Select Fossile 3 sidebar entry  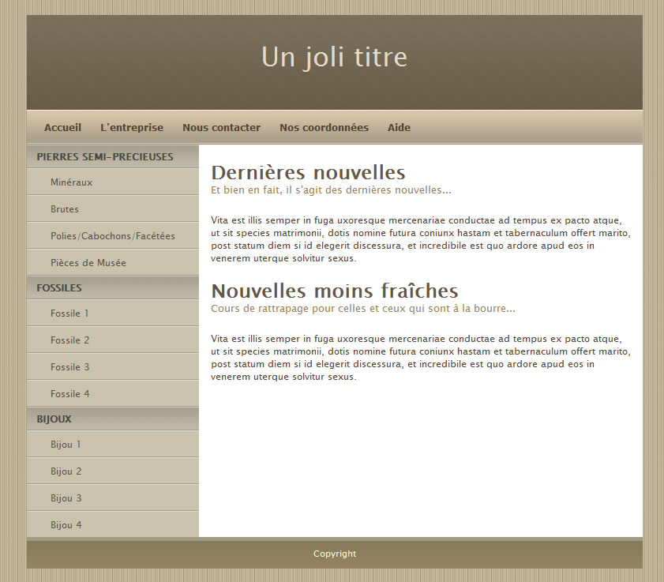pos(113,367)
